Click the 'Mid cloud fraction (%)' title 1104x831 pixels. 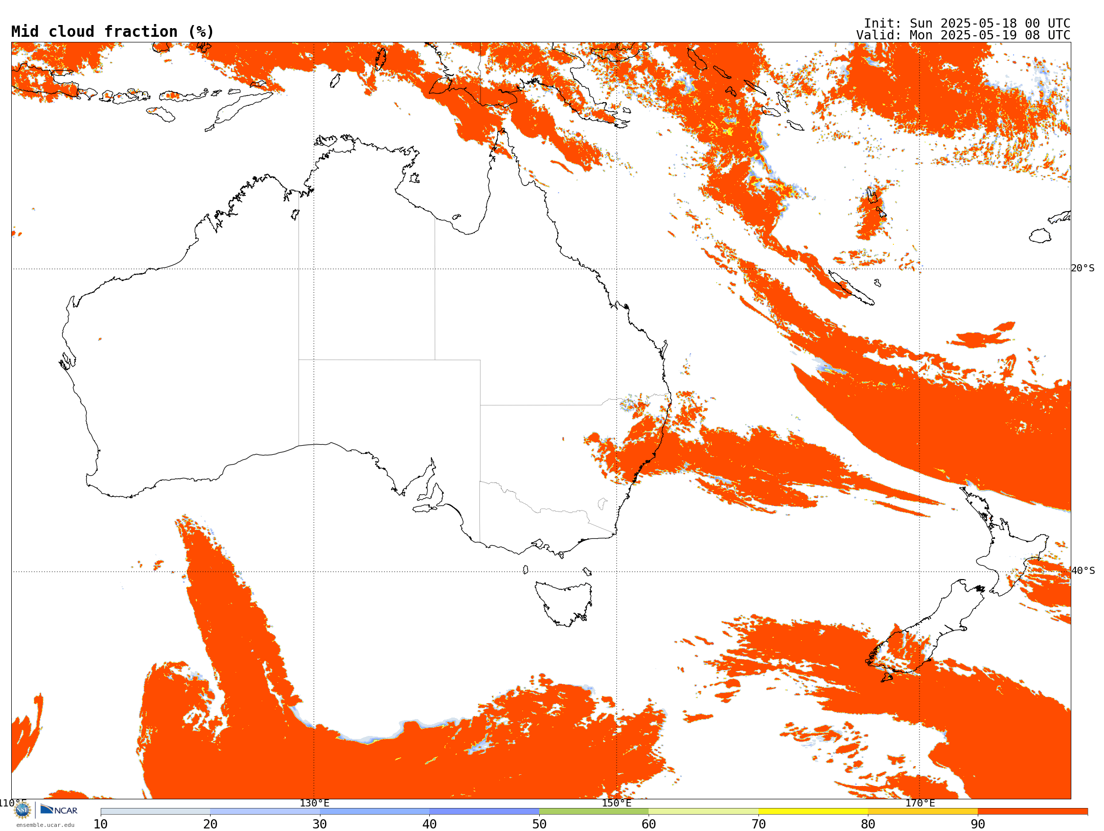point(112,32)
